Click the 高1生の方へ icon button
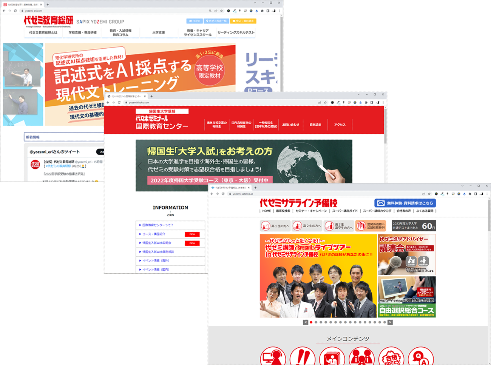The image size is (491, 365). click(275, 226)
